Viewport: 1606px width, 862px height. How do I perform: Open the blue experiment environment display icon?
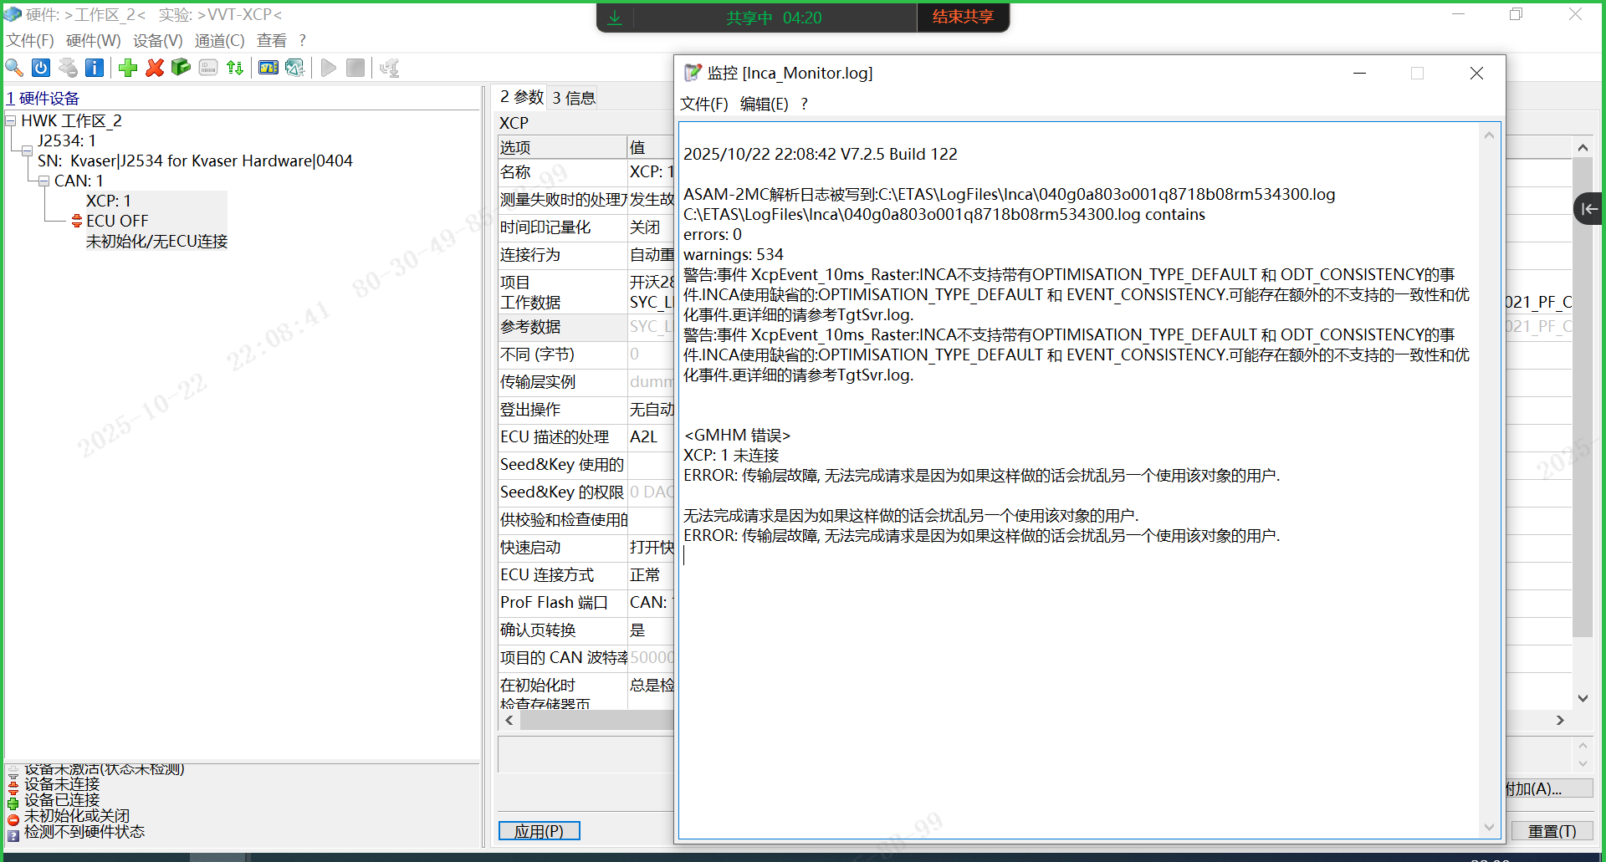click(269, 68)
